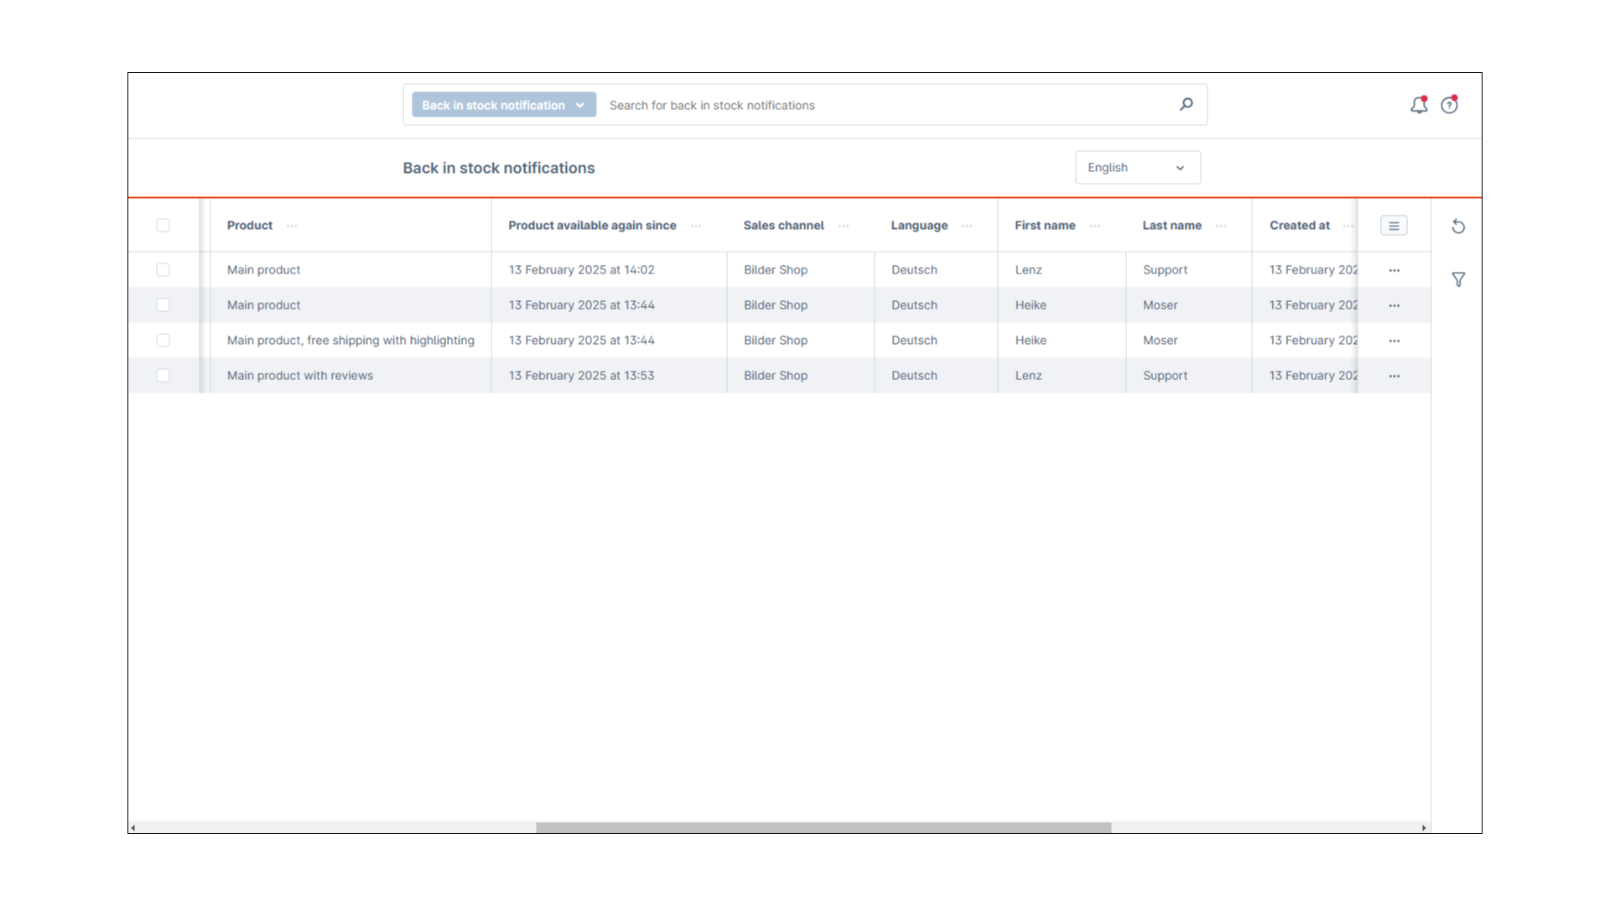Click the column settings list icon
The height and width of the screenshot is (906, 1610).
pos(1394,226)
